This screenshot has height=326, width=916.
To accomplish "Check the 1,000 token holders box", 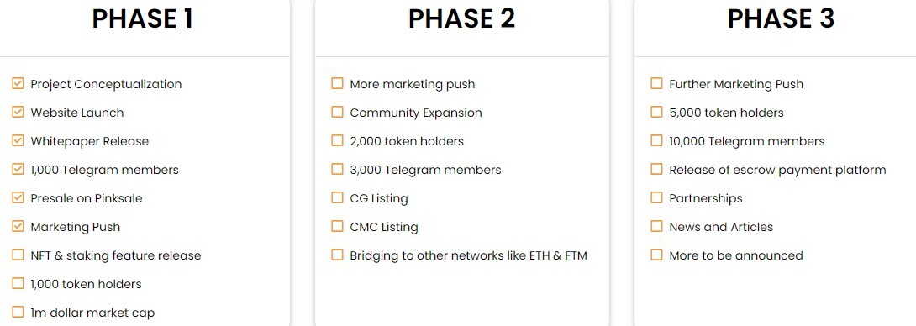I will pyautogui.click(x=18, y=283).
